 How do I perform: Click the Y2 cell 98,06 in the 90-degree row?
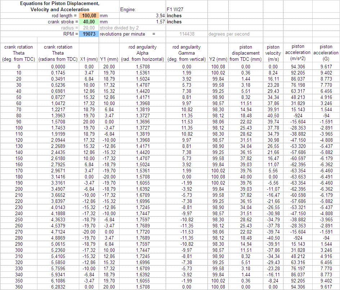[218, 122]
